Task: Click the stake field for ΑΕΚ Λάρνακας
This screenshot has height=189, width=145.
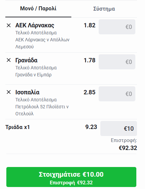Action: [x=117, y=27]
